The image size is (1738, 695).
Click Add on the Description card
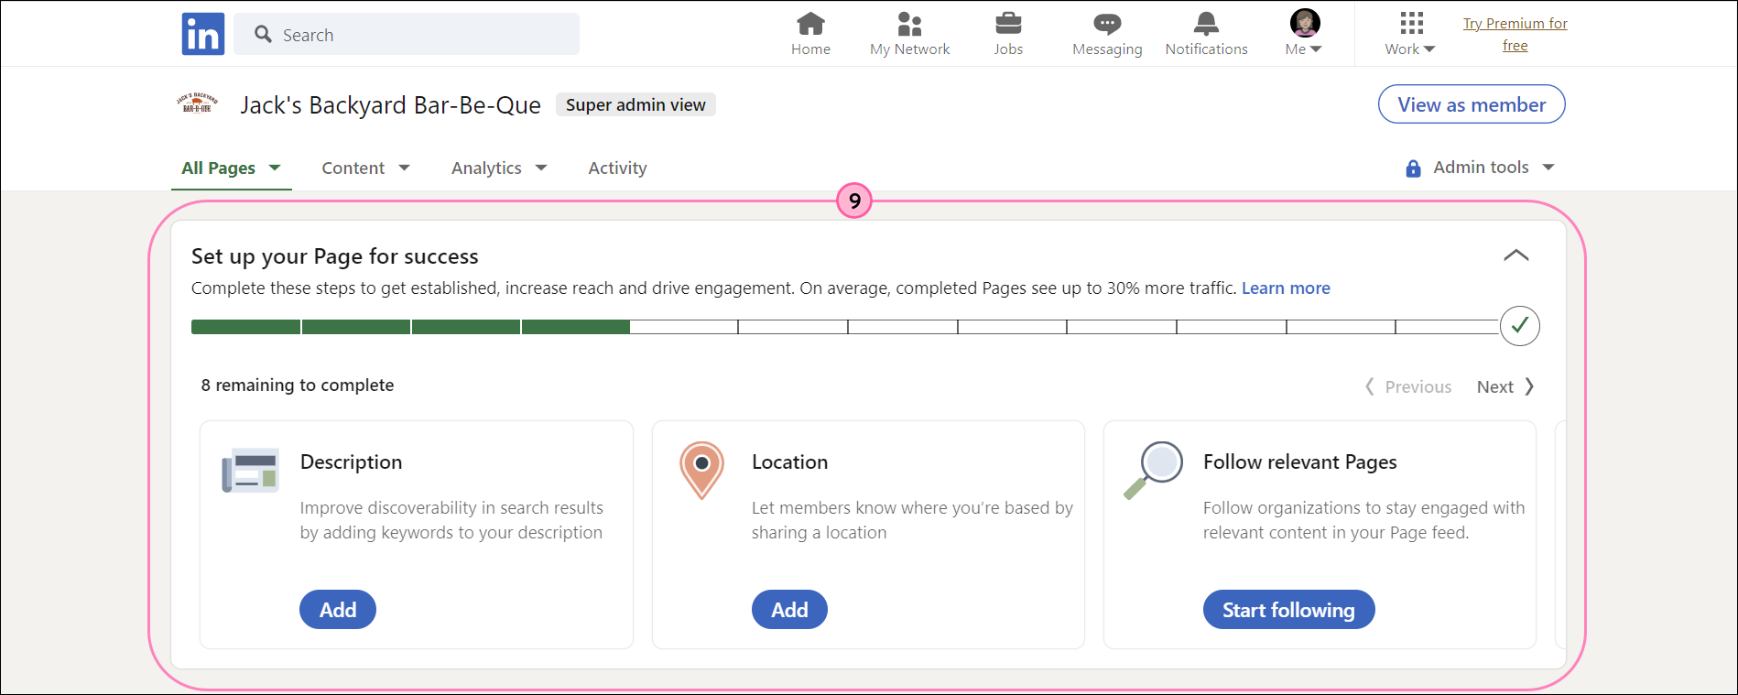338,610
